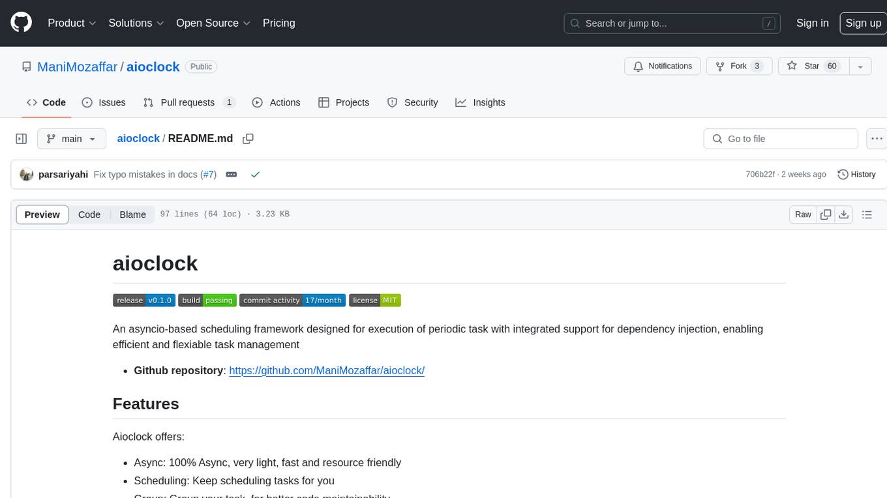Switch to the Security tab

[x=413, y=102]
